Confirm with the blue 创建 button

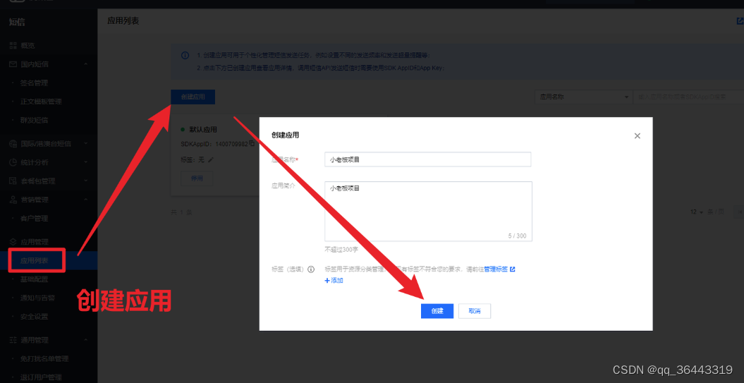pos(437,311)
